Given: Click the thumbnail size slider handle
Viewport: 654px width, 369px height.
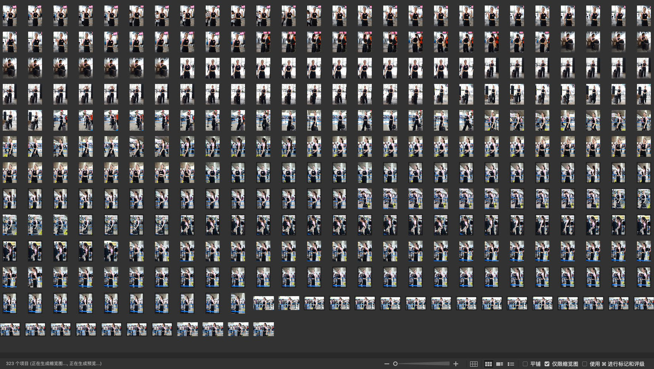Looking at the screenshot, I should coord(395,364).
